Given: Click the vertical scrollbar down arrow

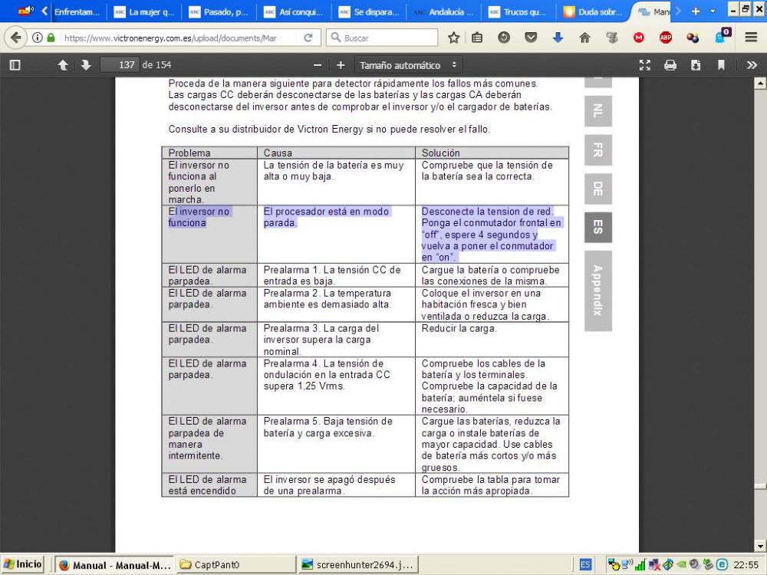Looking at the screenshot, I should pos(759,547).
